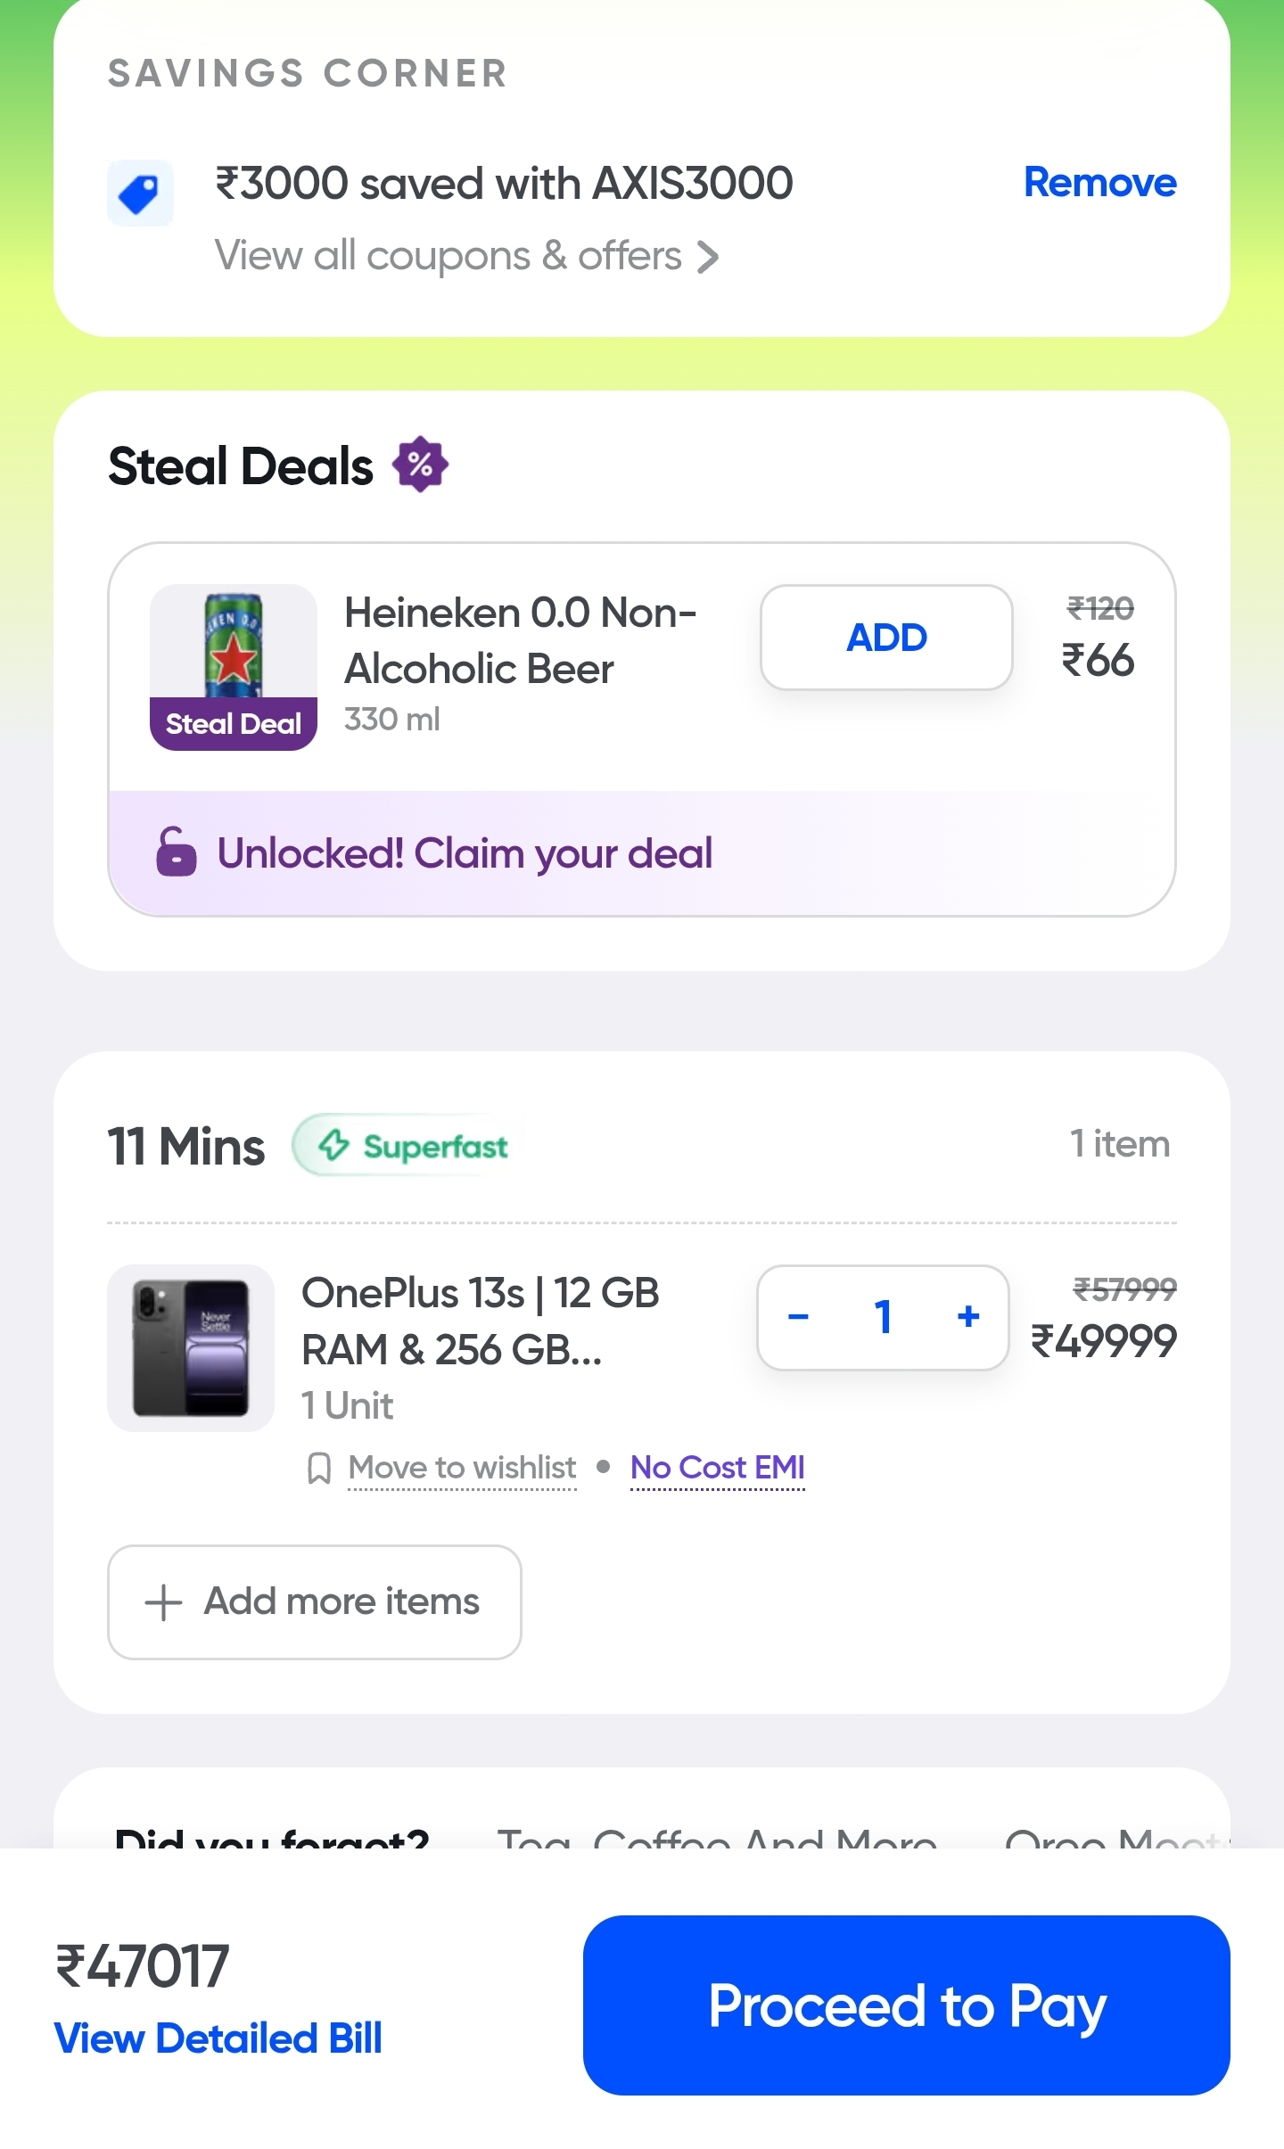Add Heineken 0.0 beer to cart

[x=886, y=638]
